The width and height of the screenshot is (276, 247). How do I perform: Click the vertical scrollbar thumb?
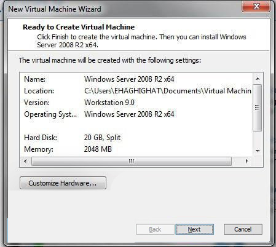tap(258, 108)
